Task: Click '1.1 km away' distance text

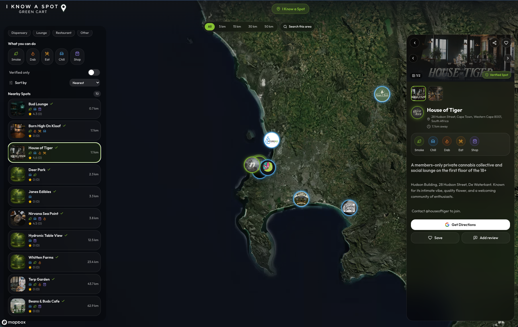Action: 439,126
